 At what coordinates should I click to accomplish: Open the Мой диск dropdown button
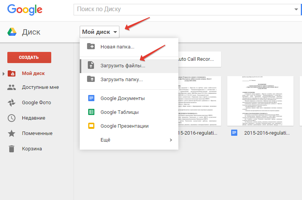pos(99,32)
